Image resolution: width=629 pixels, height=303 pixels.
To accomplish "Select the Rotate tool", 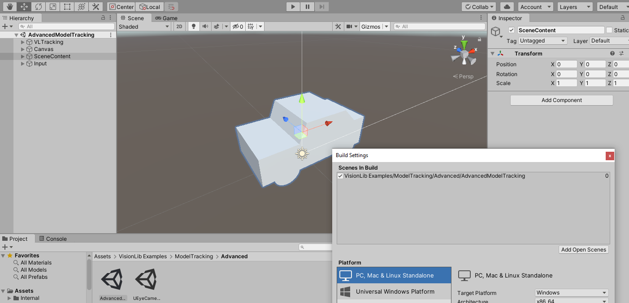I will 38,7.
